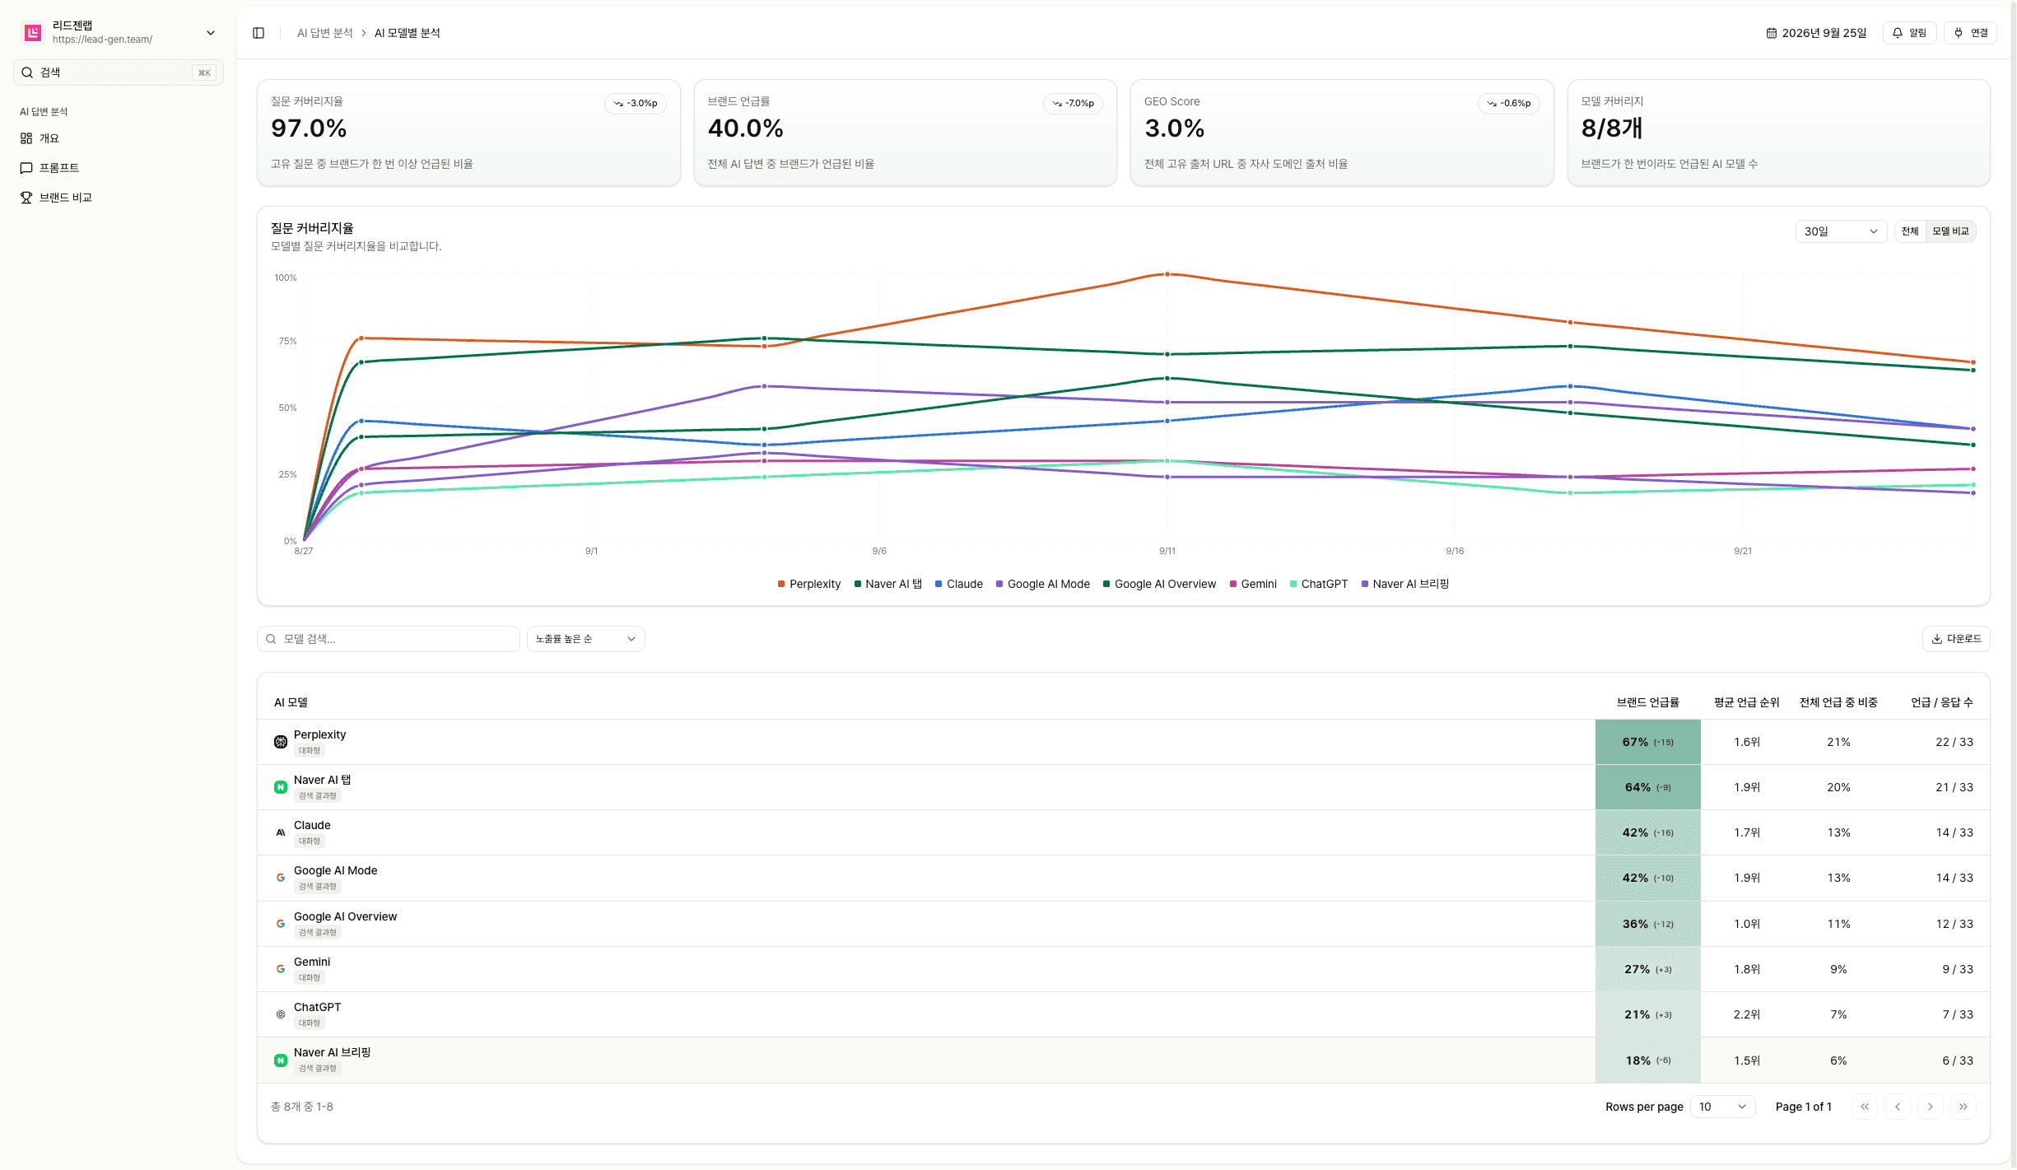
Task: Click Google AI Overview's 1.0위 rank cell
Action: [1747, 924]
